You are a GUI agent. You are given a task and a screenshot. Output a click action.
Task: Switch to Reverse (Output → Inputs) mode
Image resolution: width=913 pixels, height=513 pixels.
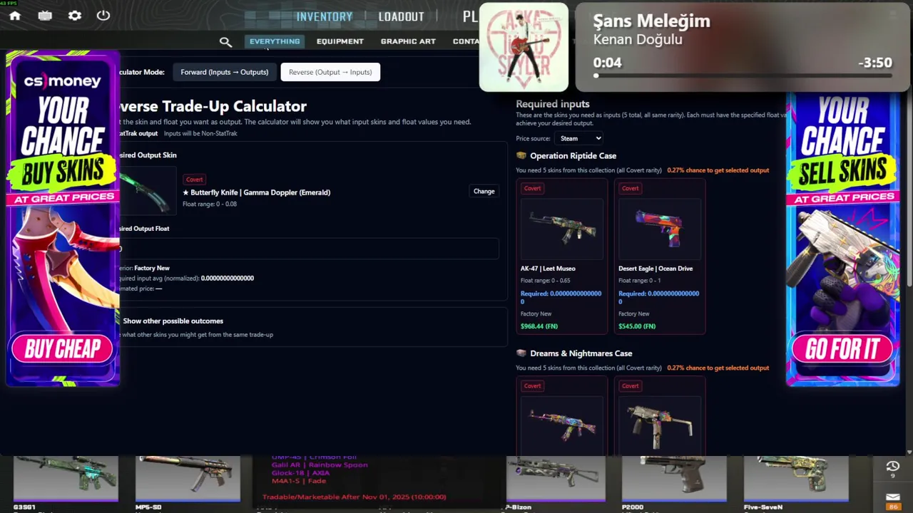[x=330, y=72]
